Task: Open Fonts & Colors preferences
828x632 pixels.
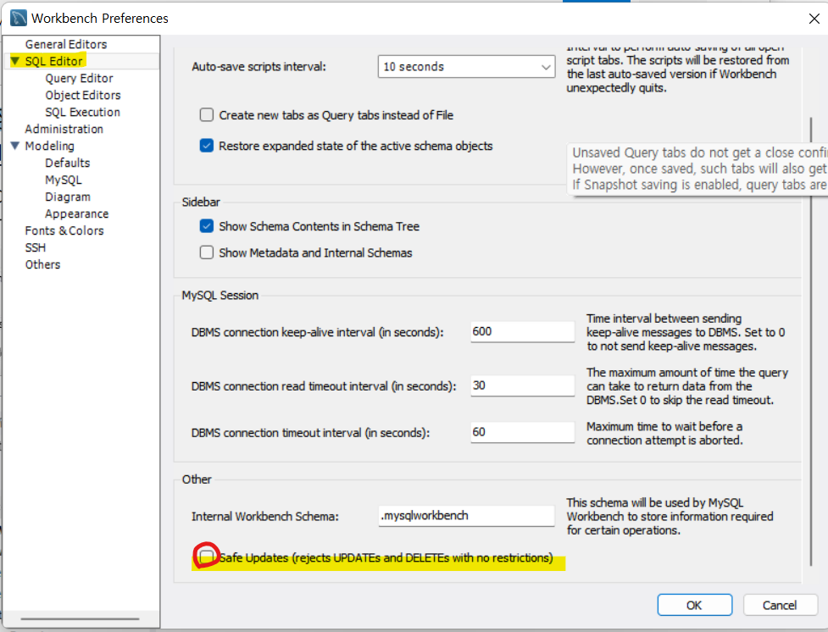Action: click(64, 230)
